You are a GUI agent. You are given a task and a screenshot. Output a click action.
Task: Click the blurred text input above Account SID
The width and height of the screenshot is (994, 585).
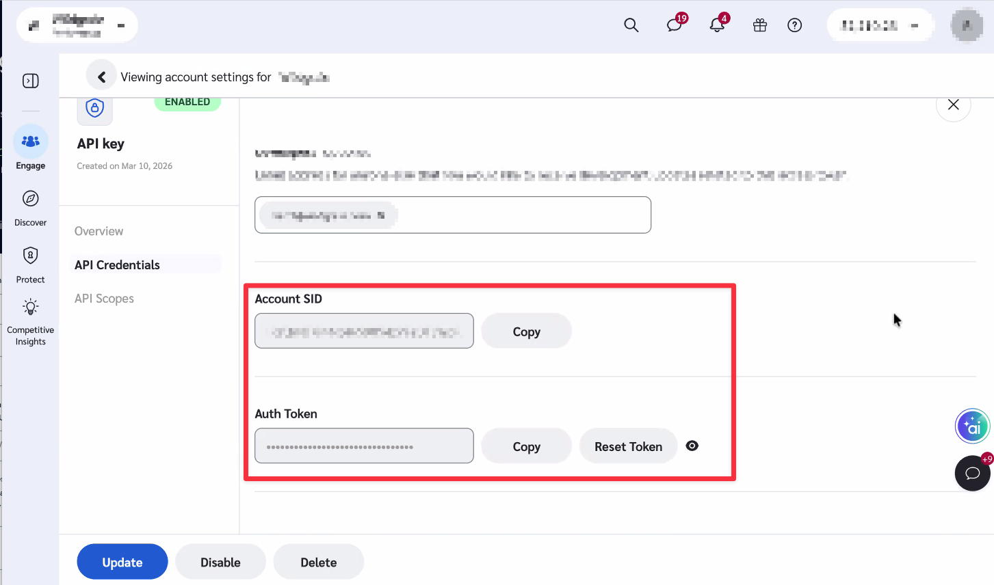click(x=453, y=215)
